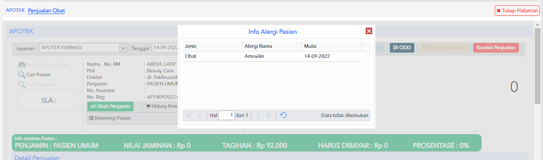This screenshot has width=543, height=160.
Task: Click Ubah Penjamin button
Action: coord(110,106)
